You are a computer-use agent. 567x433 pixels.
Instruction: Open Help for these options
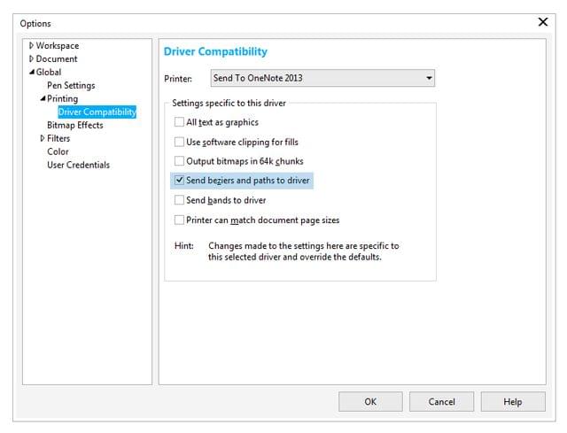click(512, 402)
